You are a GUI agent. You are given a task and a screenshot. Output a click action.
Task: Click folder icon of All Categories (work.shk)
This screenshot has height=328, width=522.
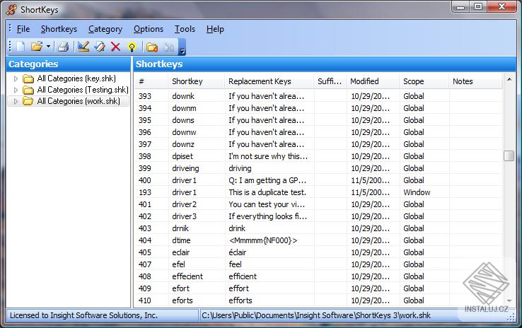28,101
